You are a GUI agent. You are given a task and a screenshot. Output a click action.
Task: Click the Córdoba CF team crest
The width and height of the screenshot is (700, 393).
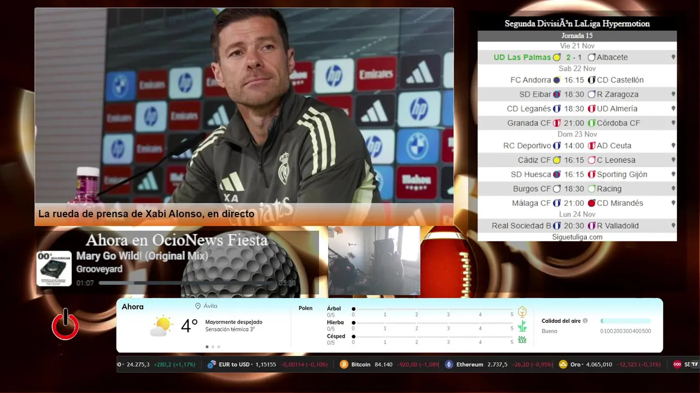point(591,123)
